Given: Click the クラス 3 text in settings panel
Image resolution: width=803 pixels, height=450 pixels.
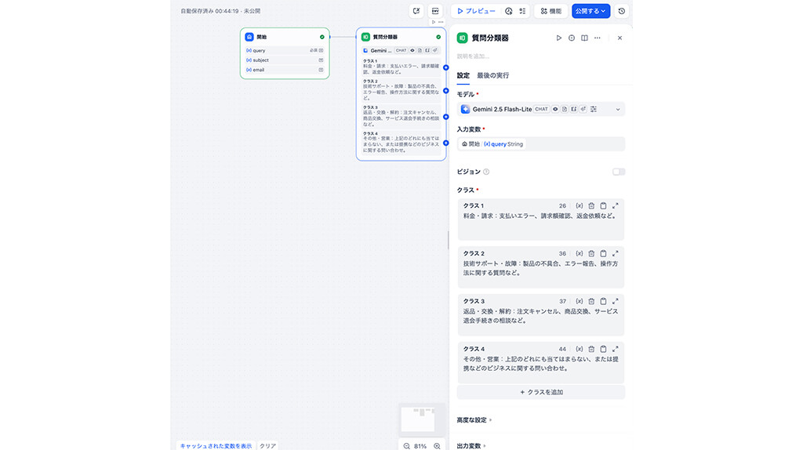Looking at the screenshot, I should click(540, 316).
